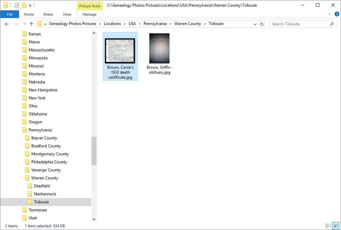The image size is (341, 230).
Task: Select the Maine folder in tree
Action: pos(34,42)
